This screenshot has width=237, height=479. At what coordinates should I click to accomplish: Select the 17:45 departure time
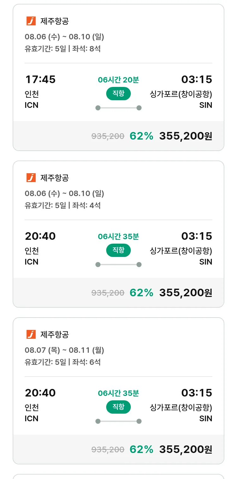point(40,79)
